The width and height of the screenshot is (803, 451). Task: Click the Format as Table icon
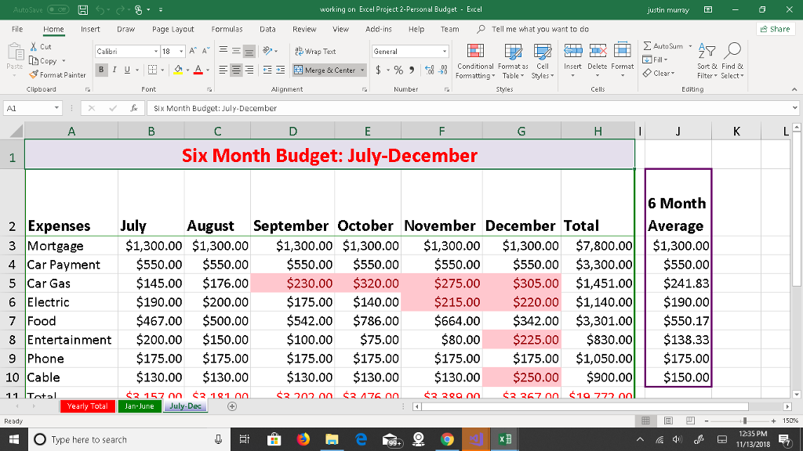coord(513,51)
